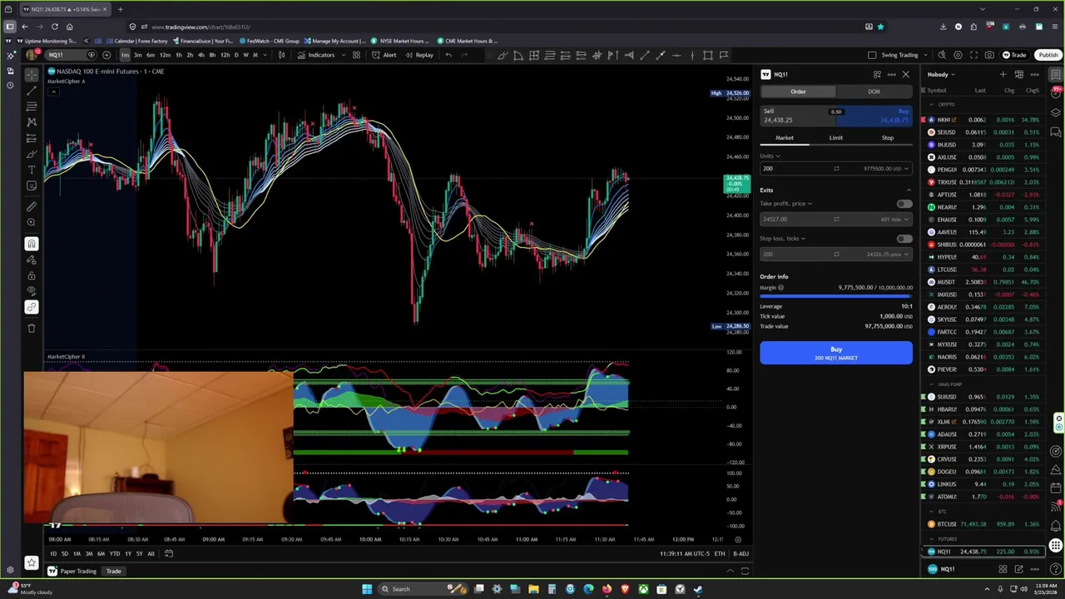The height and width of the screenshot is (599, 1065).
Task: Open the emoji sticker tool
Action: [32, 186]
